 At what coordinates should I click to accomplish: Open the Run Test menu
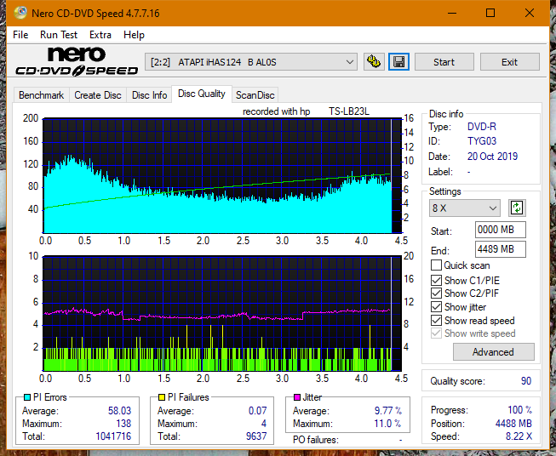(59, 35)
